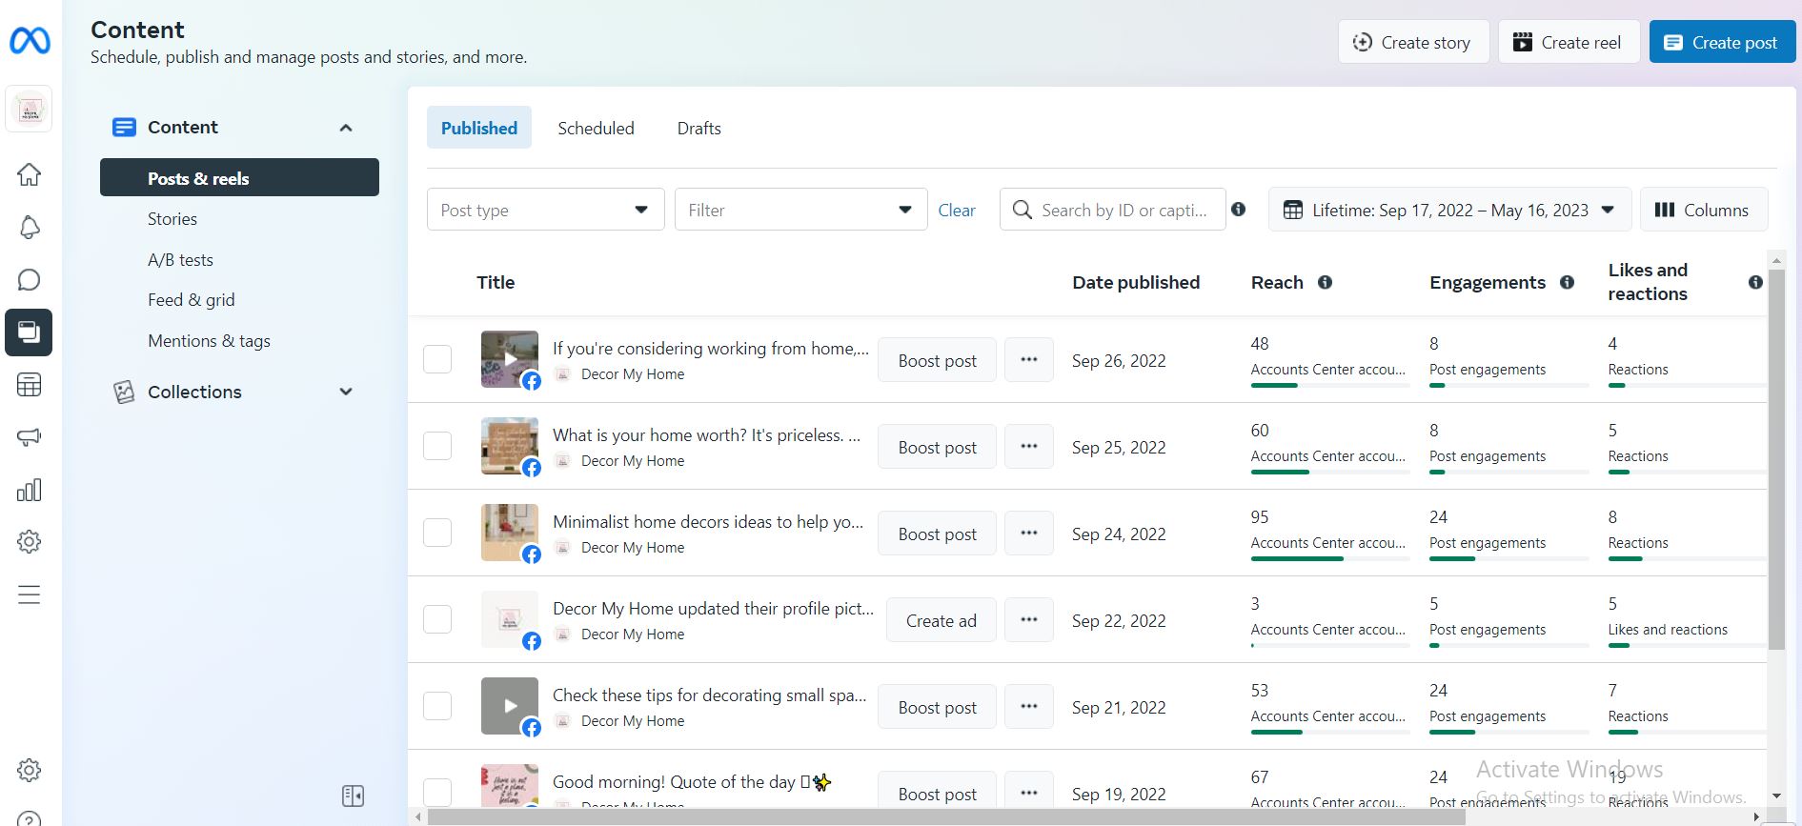1802x826 pixels.
Task: Click the search by ID or caption field
Action: point(1112,210)
